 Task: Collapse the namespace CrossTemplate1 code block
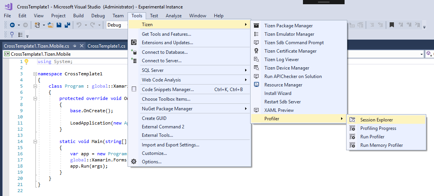click(35, 74)
